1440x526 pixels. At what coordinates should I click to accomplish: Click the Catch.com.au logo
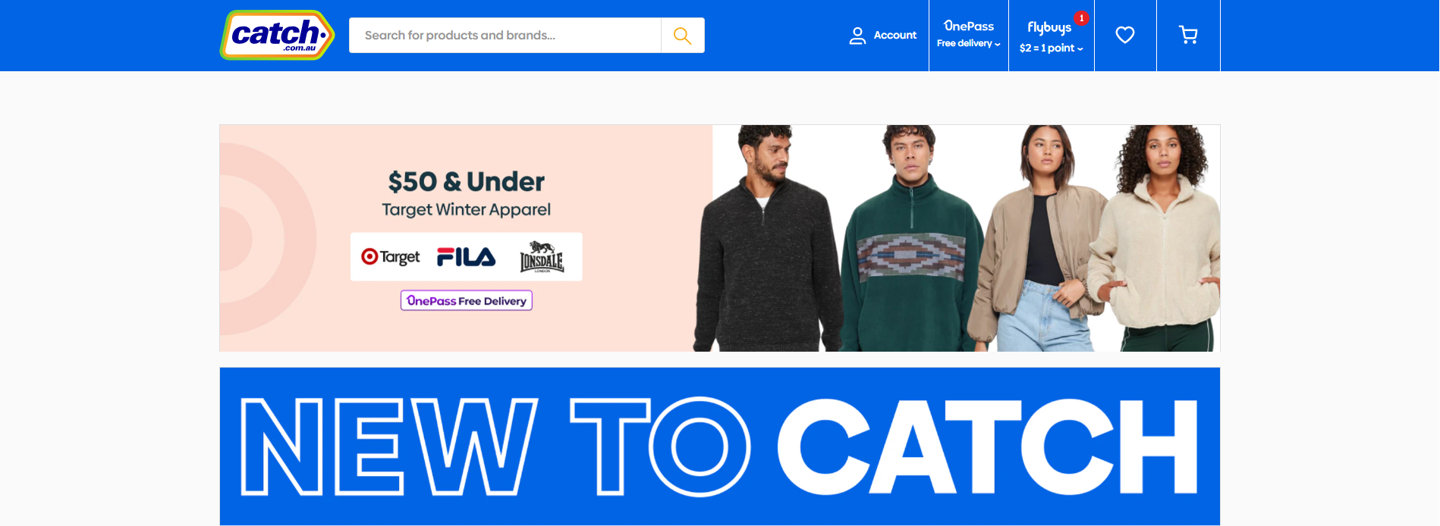click(277, 35)
